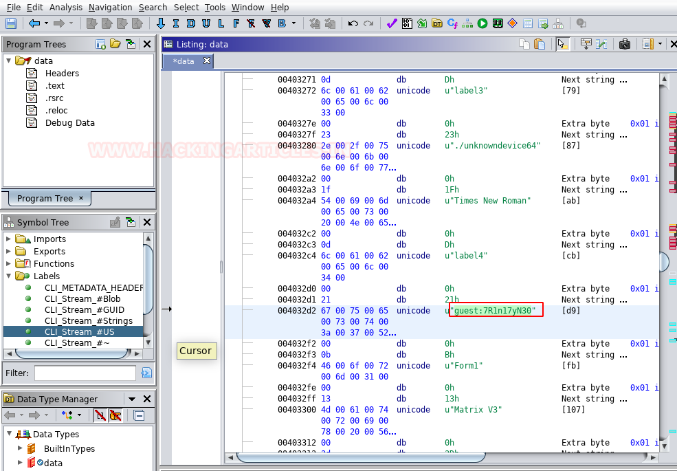The height and width of the screenshot is (471, 677).
Task: Click the Paste icon in Listing header
Action: tap(540, 44)
